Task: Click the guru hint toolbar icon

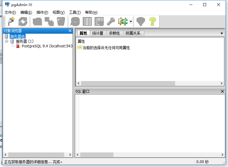Action: (x=141, y=22)
